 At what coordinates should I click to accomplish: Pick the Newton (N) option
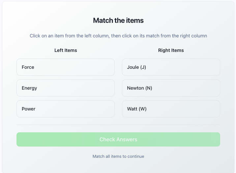171,88
